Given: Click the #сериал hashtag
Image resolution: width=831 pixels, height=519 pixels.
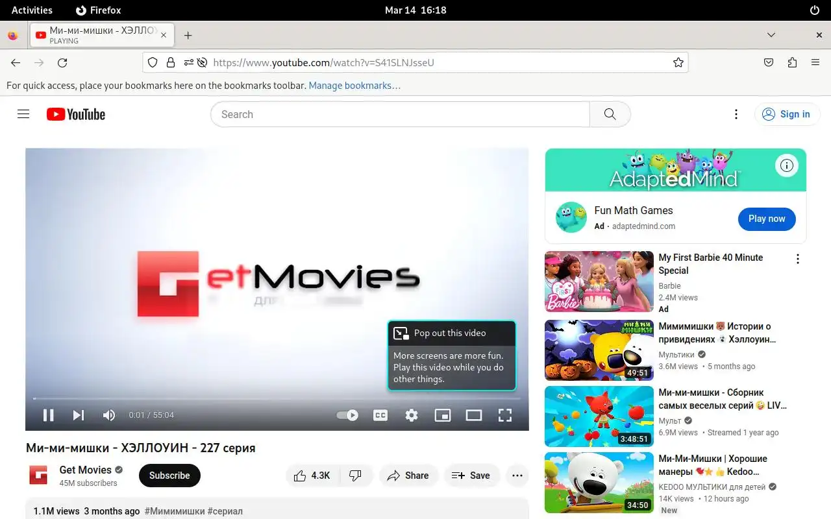Looking at the screenshot, I should coord(225,511).
